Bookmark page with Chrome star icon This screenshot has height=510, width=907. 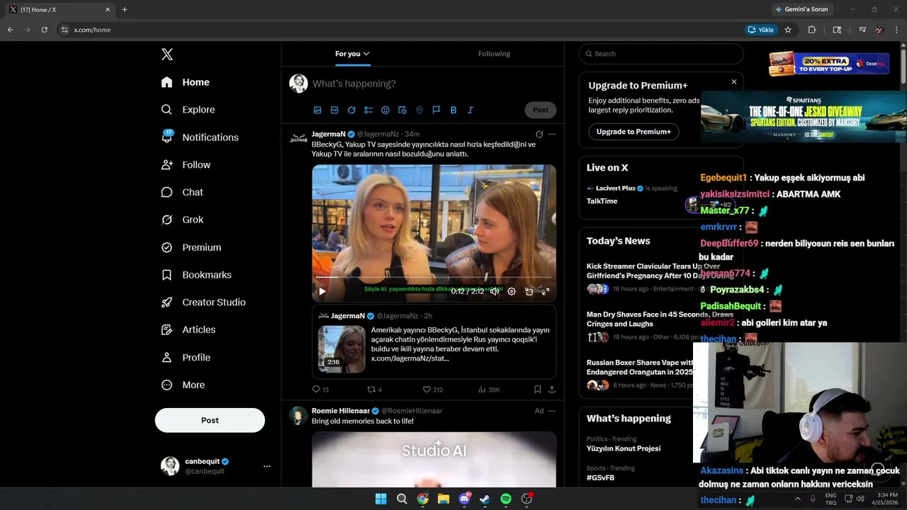point(788,30)
